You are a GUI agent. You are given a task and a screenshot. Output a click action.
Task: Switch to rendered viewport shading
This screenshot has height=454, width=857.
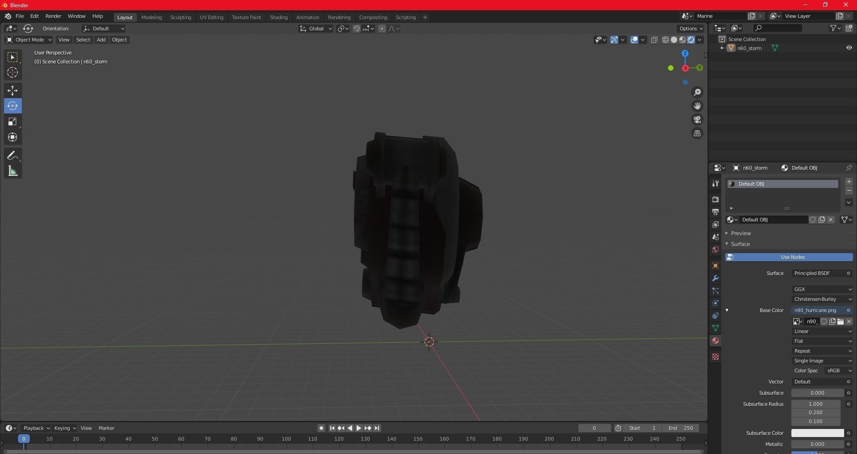(691, 40)
